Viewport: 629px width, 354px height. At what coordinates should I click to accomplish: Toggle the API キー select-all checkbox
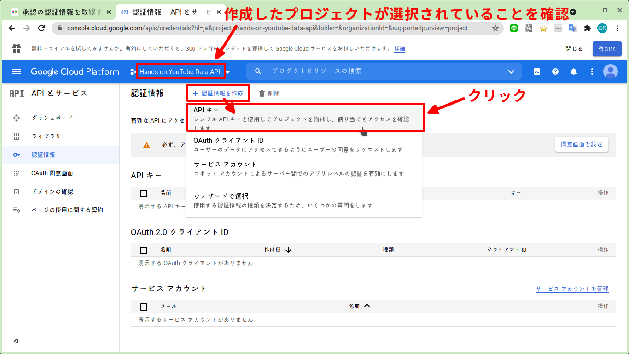point(144,193)
